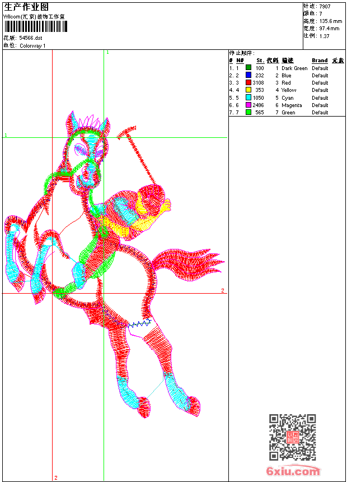Image resolution: width=347 pixels, height=482 pixels.
Task: Click the QR code image
Action: [x=293, y=437]
